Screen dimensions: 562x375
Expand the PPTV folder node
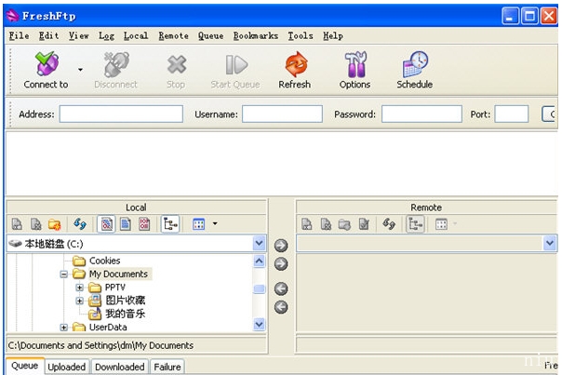click(80, 288)
